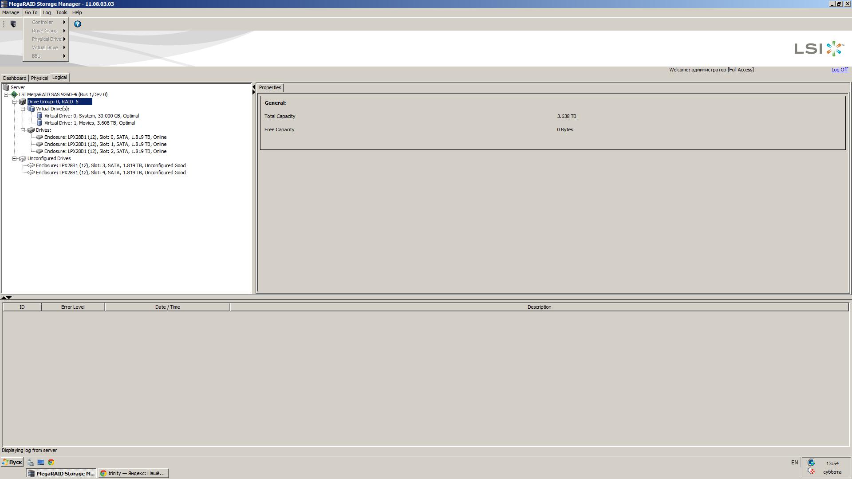Click the server toolbar icon below Manage
Image resolution: width=852 pixels, height=479 pixels.
point(13,24)
